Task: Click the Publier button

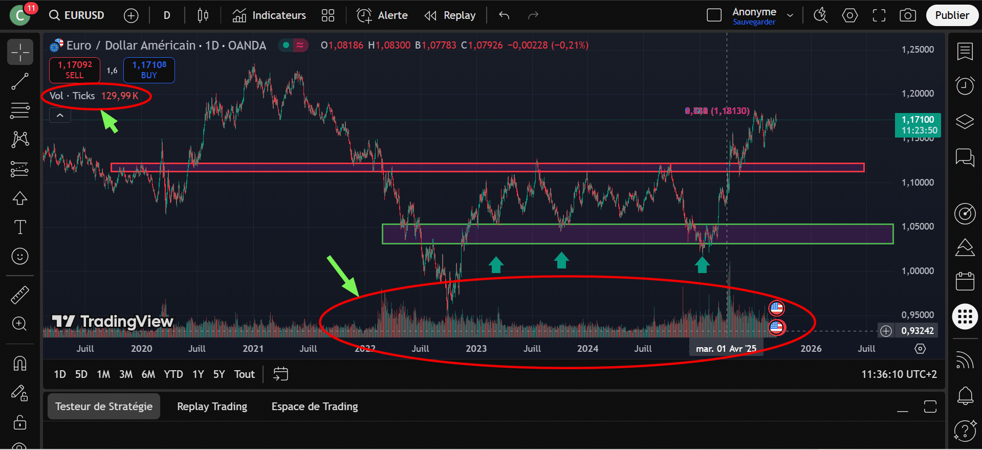Action: pyautogui.click(x=952, y=15)
